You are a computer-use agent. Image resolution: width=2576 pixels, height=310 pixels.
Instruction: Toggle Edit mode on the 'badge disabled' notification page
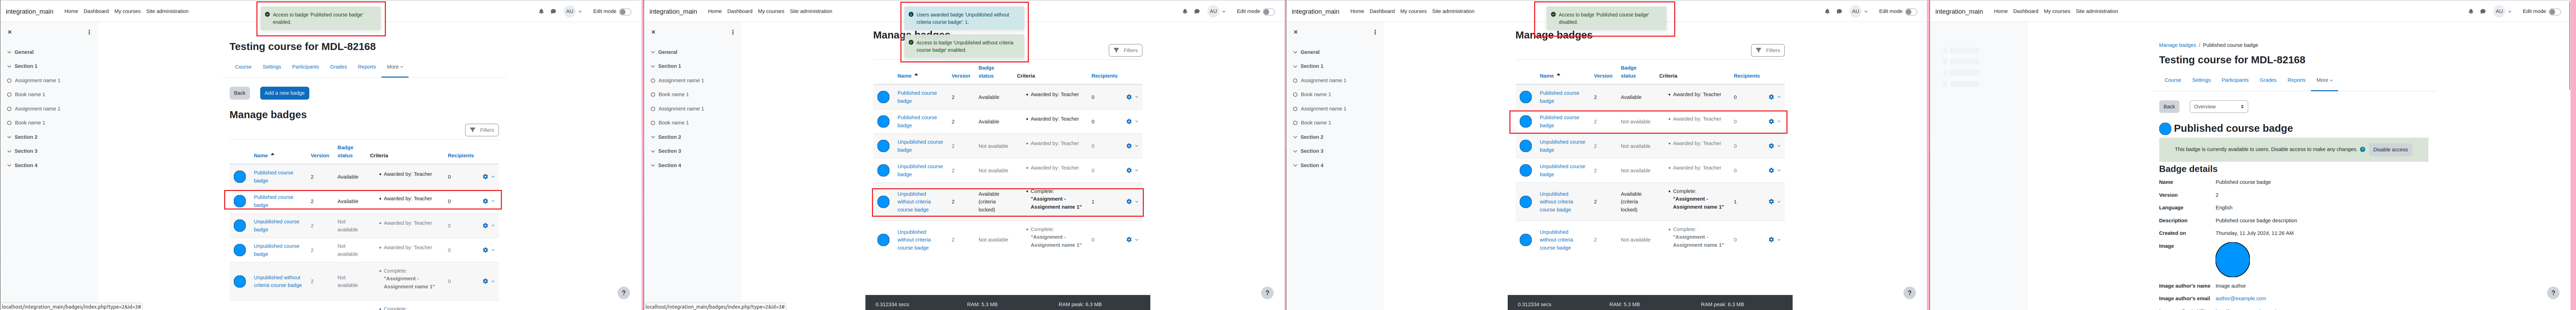pos(1911,12)
